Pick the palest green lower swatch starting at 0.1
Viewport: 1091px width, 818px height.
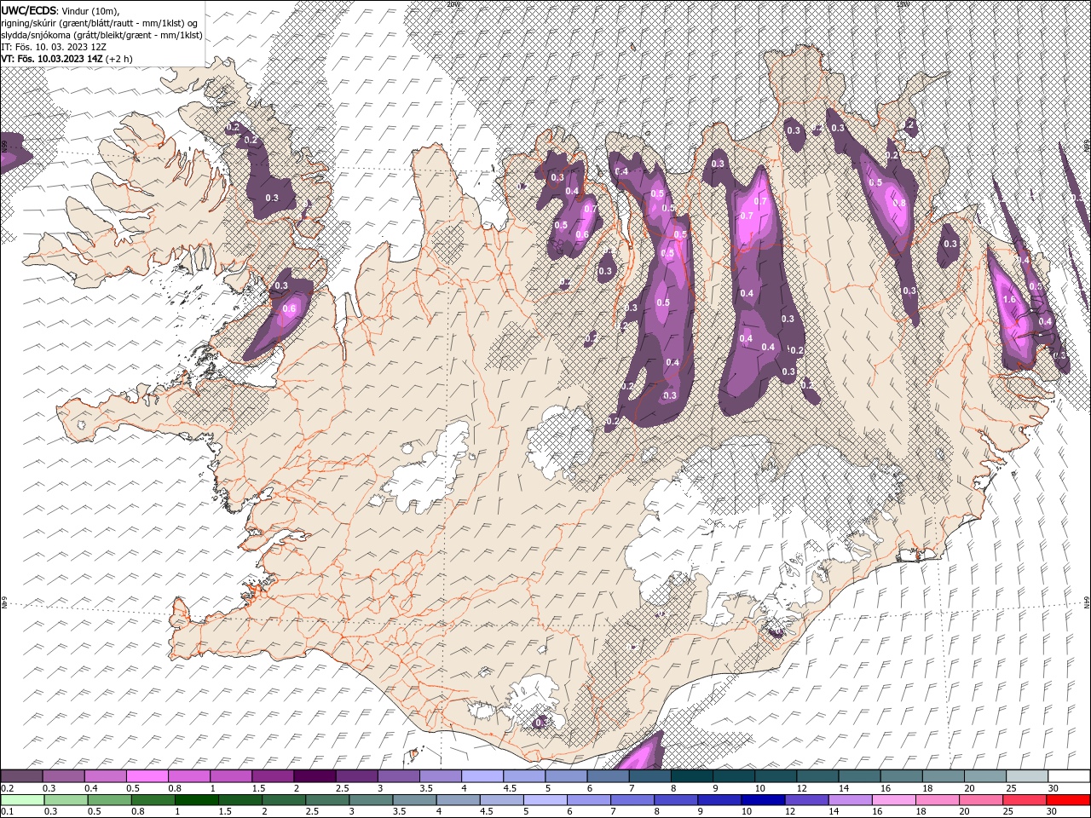click(22, 800)
